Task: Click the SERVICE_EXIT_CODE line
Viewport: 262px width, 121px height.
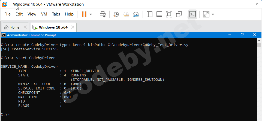Action: 50,88
